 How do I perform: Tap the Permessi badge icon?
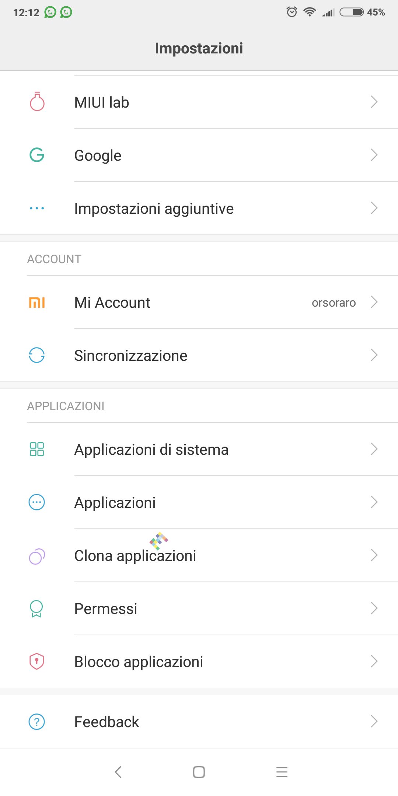click(36, 608)
